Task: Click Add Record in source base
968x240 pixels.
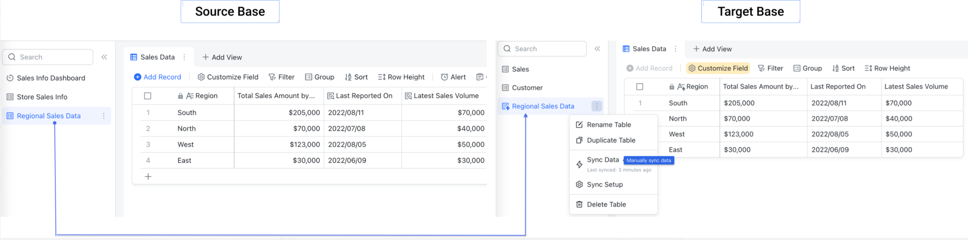Action: pyautogui.click(x=157, y=77)
